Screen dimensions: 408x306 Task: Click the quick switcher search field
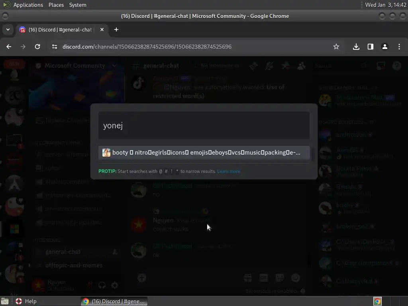click(x=204, y=126)
